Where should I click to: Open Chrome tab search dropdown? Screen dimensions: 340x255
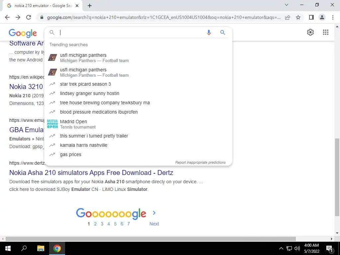[287, 5]
